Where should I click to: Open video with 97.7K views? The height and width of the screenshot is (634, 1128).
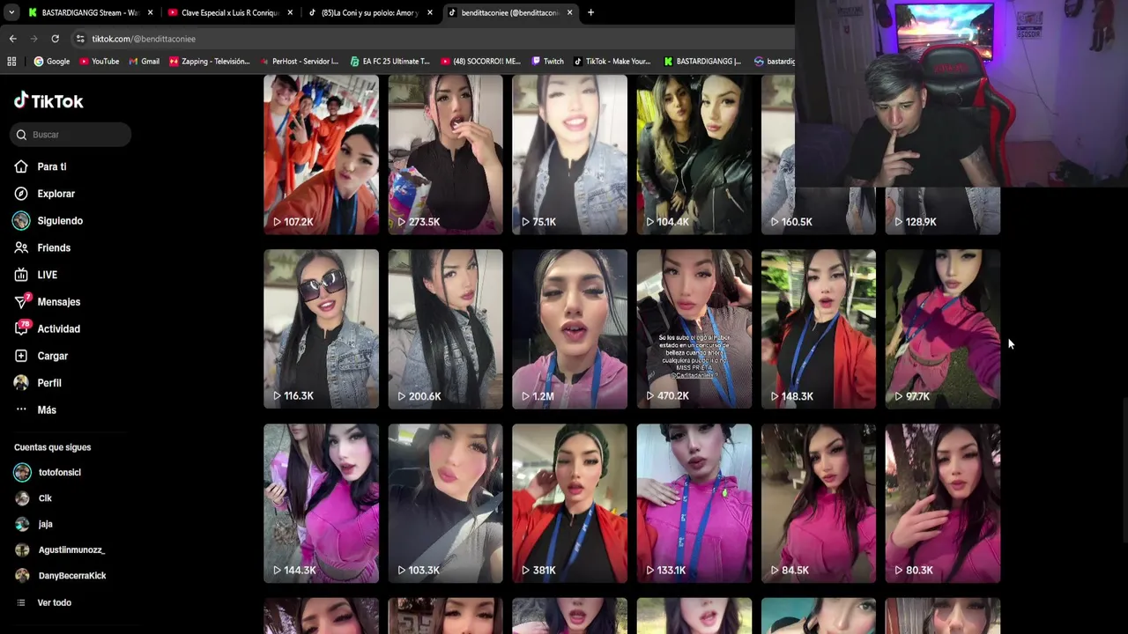pyautogui.click(x=943, y=329)
